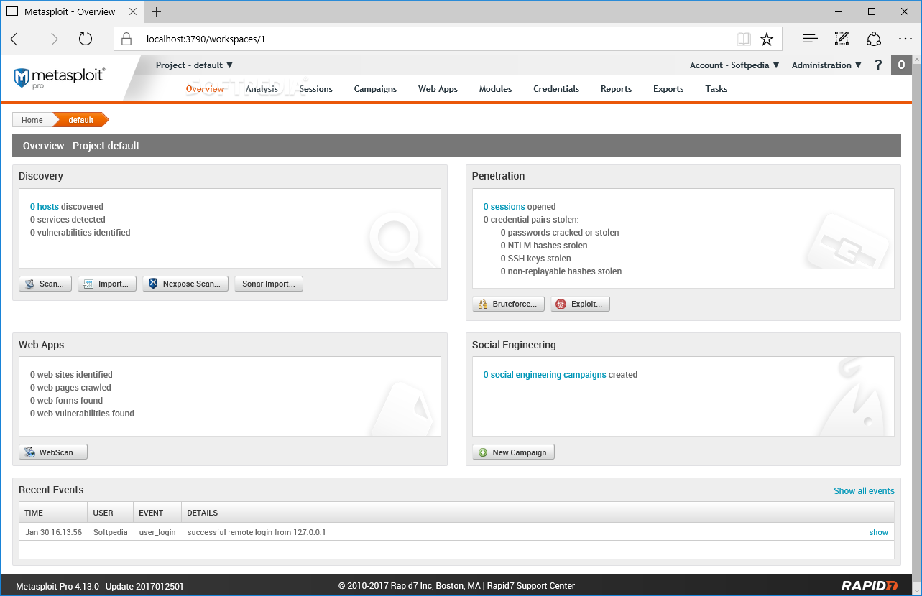Screen dimensions: 922x596
Task: Open the Reports tab
Action: coord(616,89)
